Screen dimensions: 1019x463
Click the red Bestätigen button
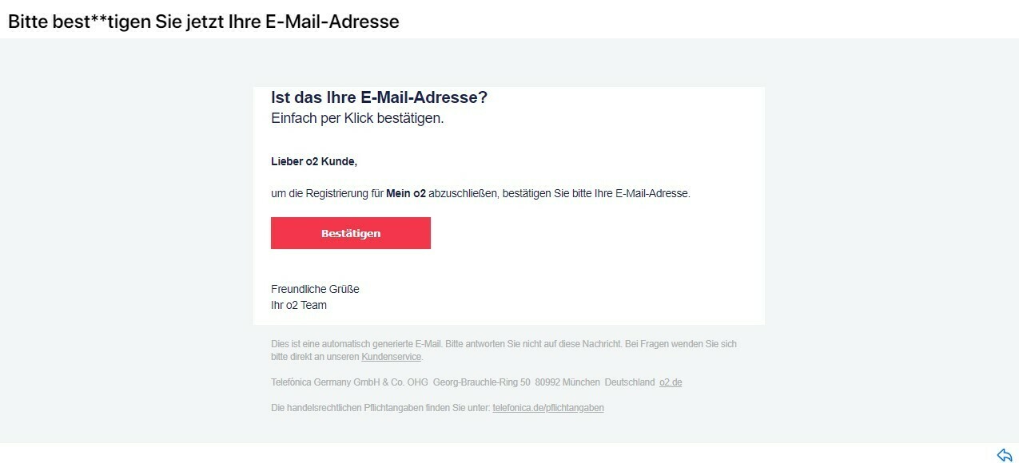pyautogui.click(x=351, y=233)
